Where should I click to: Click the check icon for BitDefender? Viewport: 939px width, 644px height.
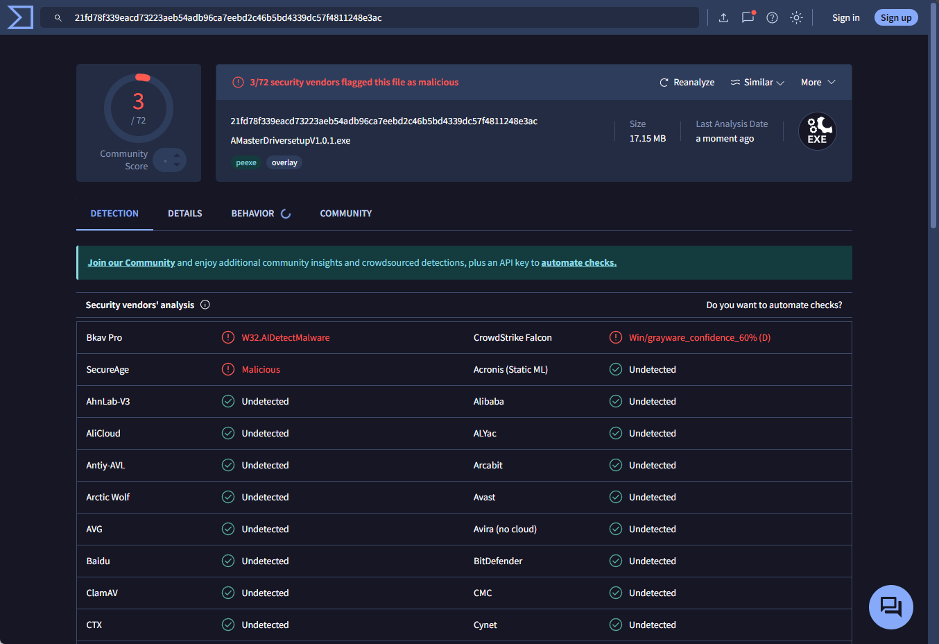pos(616,561)
